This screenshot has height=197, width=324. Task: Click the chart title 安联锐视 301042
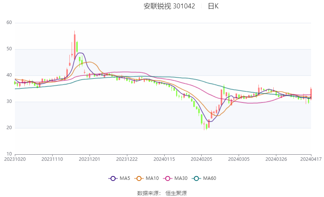169,6
